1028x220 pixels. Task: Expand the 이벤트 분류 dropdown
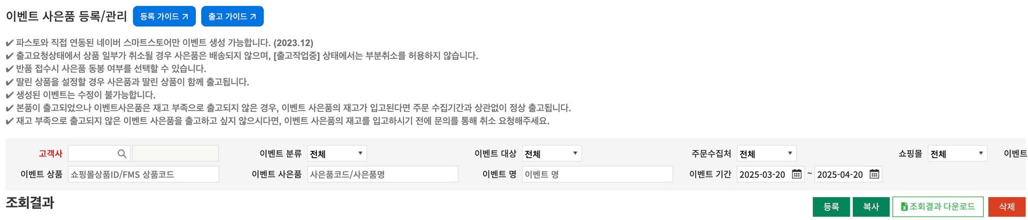(x=337, y=153)
